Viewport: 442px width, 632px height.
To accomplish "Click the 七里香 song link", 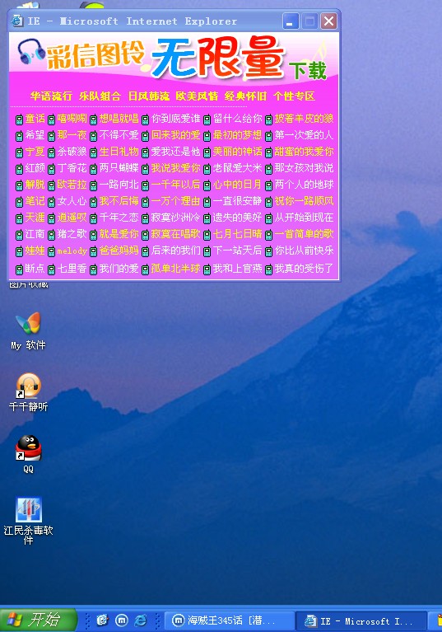I will tap(72, 269).
